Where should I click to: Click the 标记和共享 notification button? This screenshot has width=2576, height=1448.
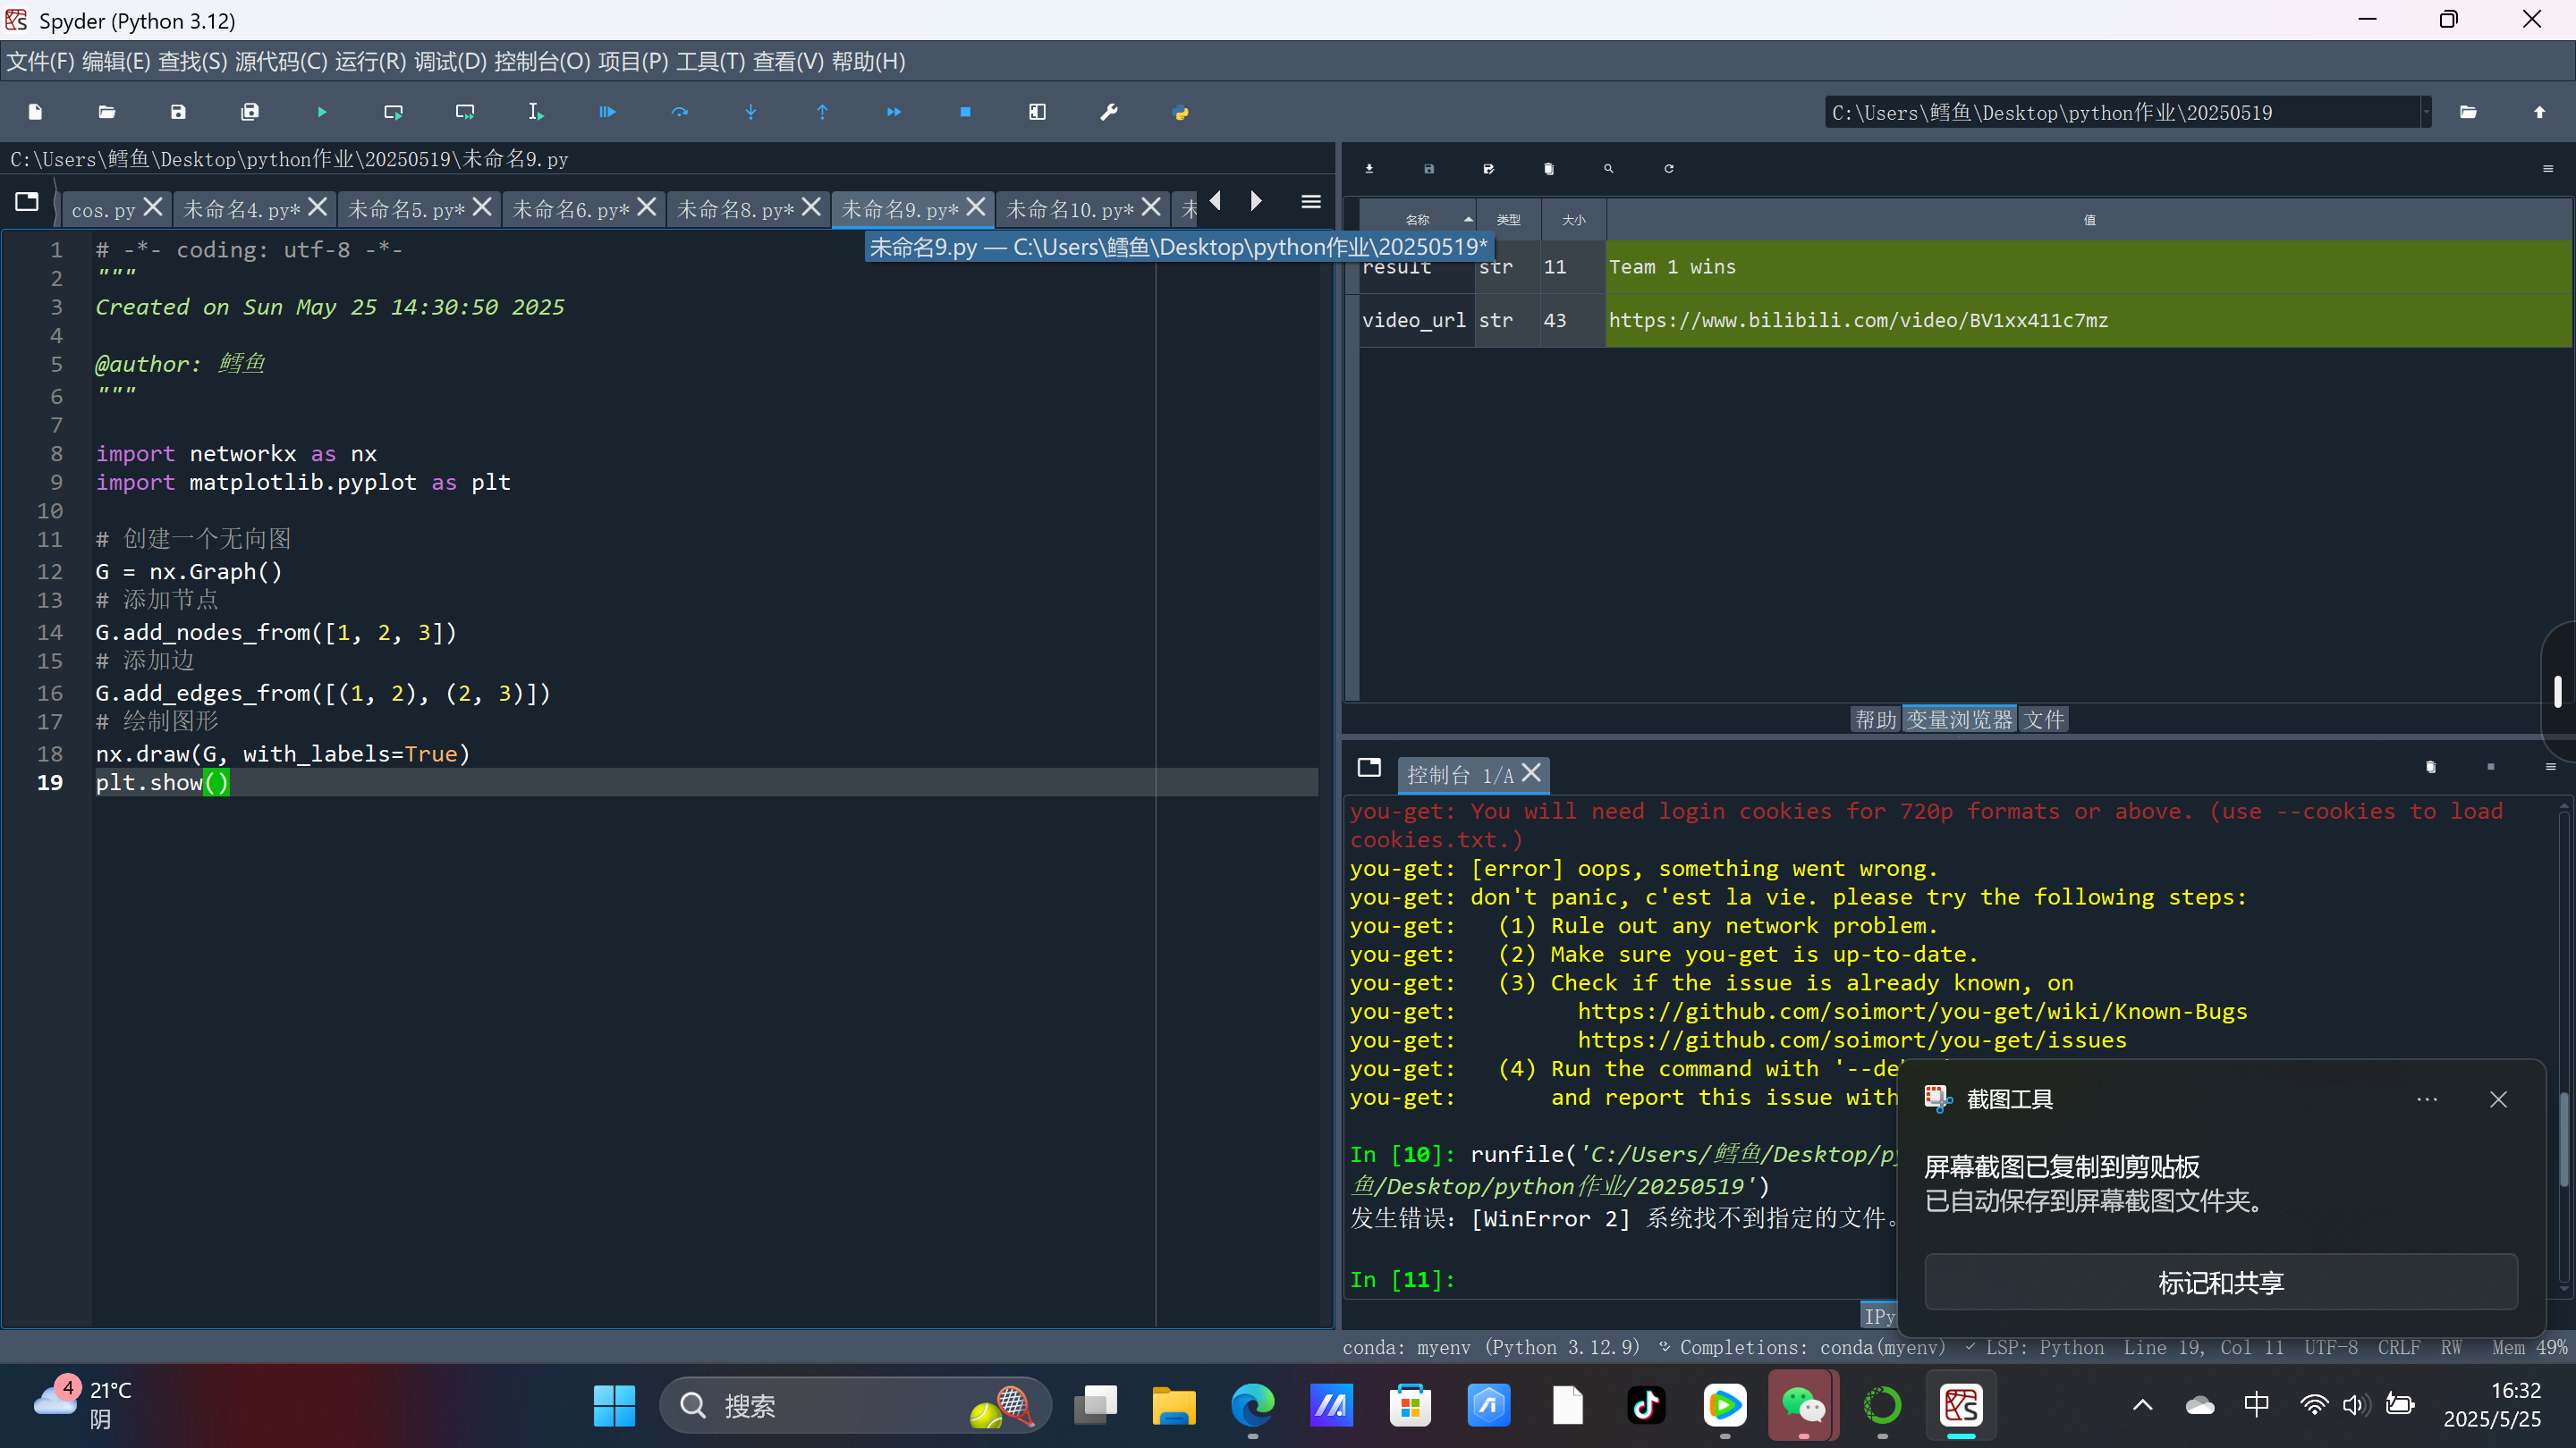coord(2220,1282)
